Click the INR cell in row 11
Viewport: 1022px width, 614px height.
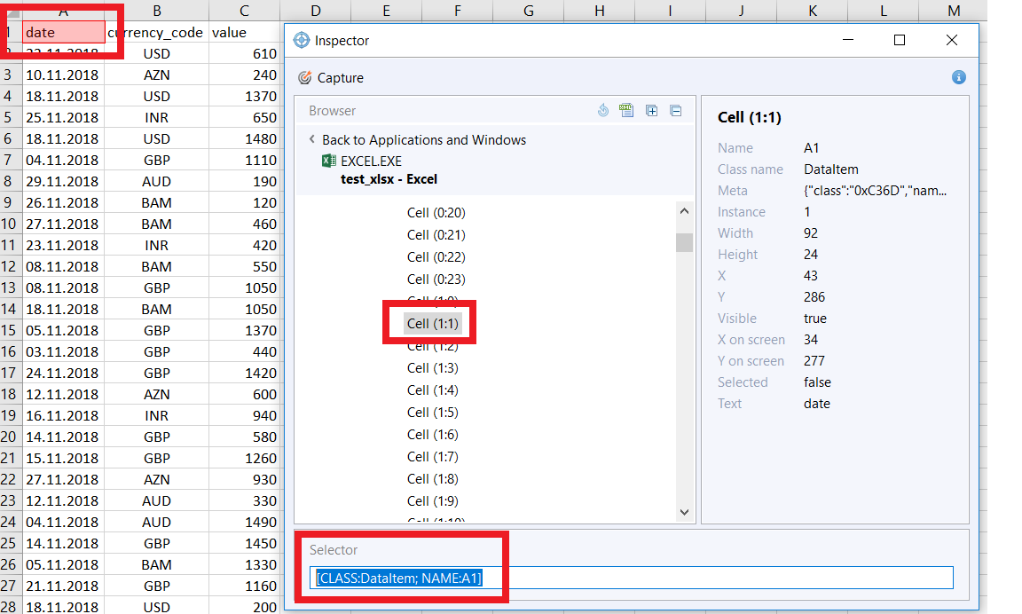tap(156, 245)
